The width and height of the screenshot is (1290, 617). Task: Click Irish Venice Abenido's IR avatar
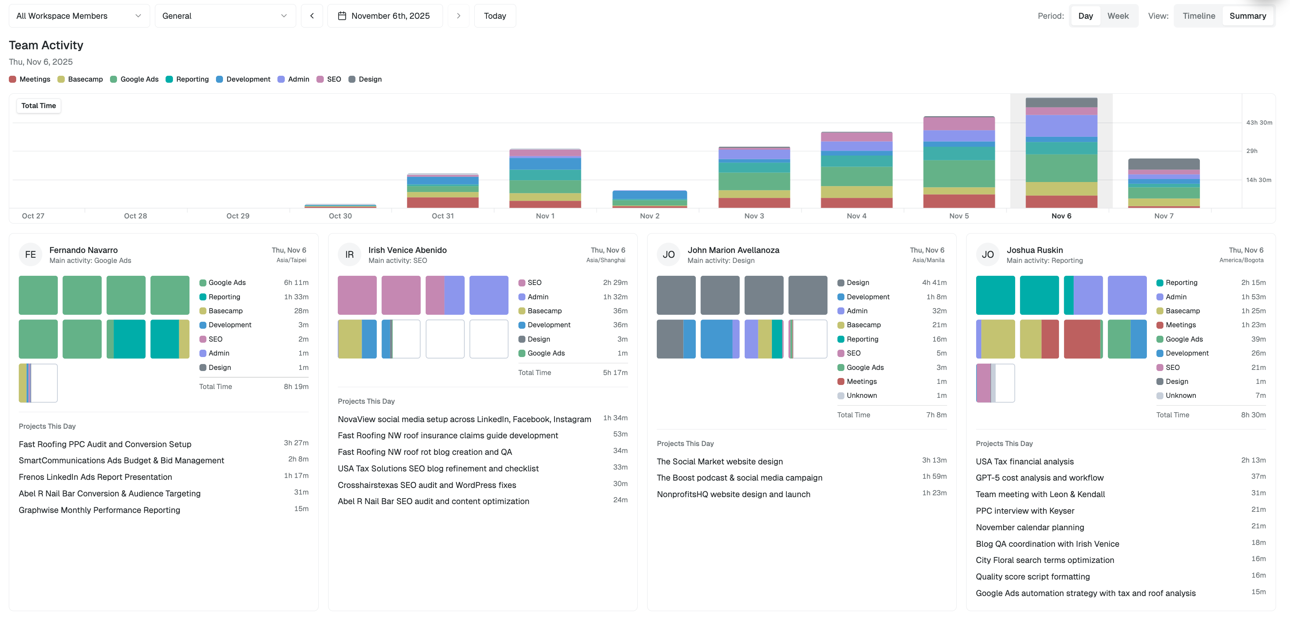349,254
